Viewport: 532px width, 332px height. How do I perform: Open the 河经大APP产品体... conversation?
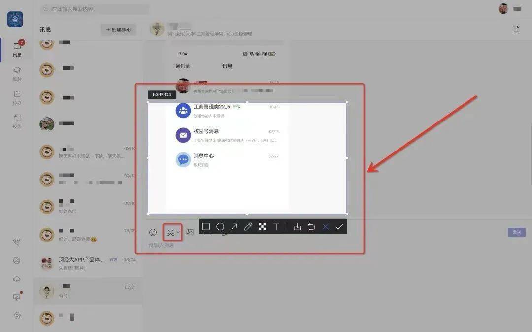(x=88, y=263)
